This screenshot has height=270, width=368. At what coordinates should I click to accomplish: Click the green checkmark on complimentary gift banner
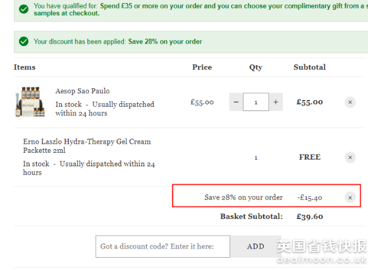24,9
